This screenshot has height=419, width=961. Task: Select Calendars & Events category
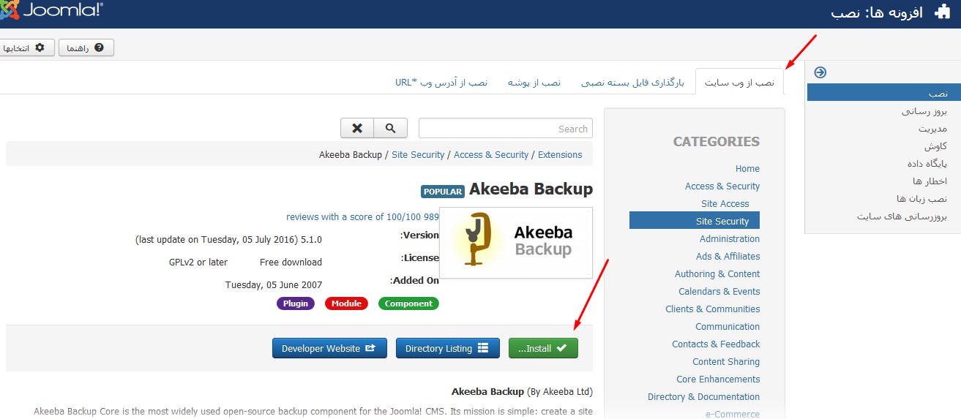(x=719, y=291)
